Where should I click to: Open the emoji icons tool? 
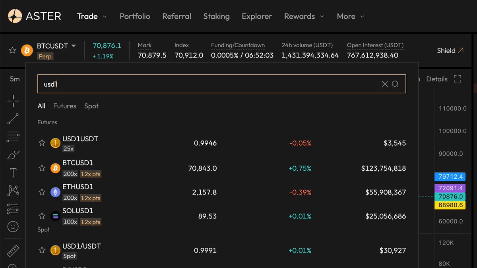tap(13, 227)
